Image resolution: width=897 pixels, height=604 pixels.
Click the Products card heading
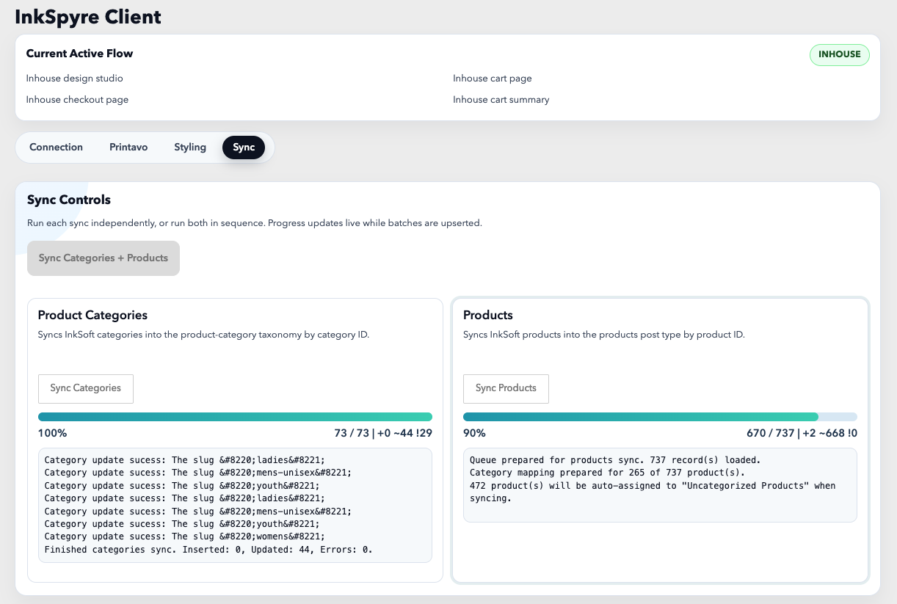(x=488, y=315)
